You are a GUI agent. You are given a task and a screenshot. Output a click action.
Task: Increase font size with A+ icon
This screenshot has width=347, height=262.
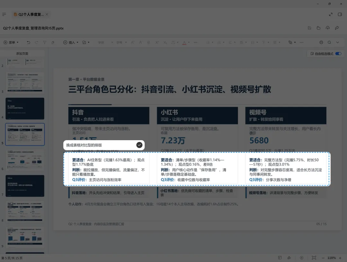pos(133,42)
